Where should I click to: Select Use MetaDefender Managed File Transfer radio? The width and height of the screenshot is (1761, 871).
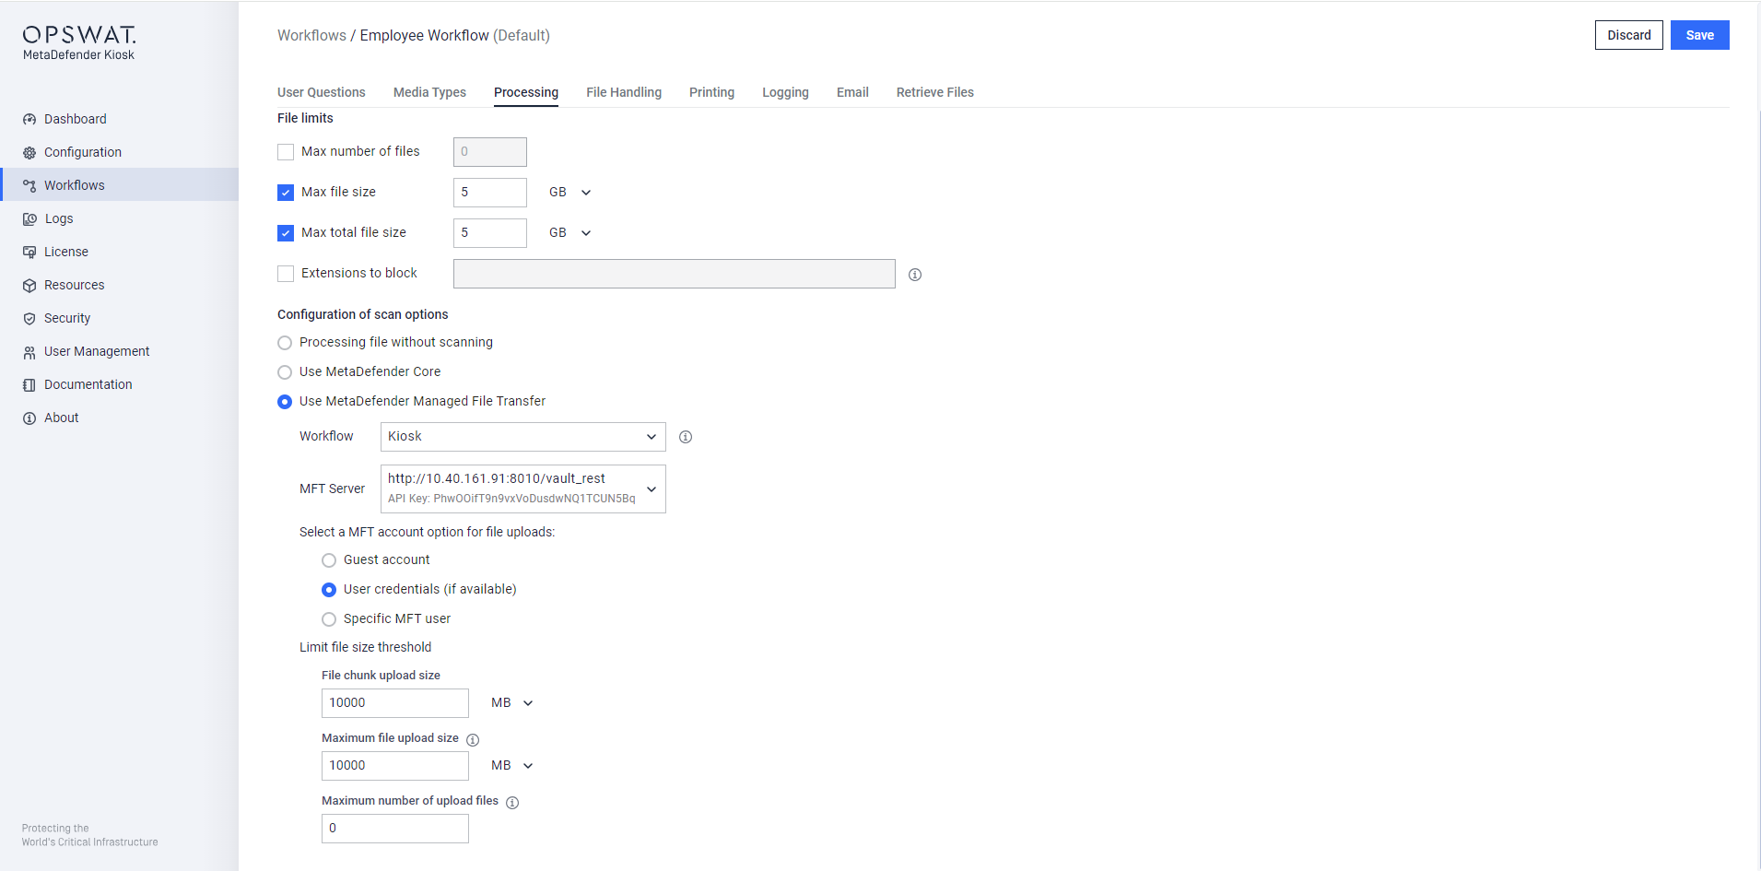coord(285,402)
